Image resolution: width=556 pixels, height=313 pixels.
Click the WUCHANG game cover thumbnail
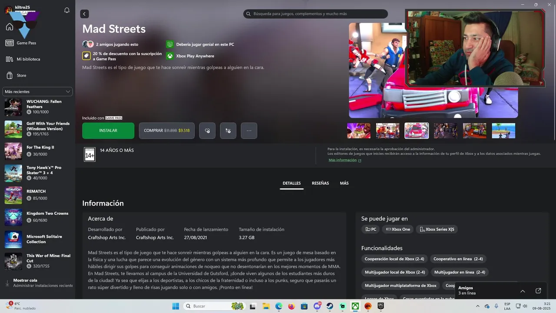[x=13, y=107]
